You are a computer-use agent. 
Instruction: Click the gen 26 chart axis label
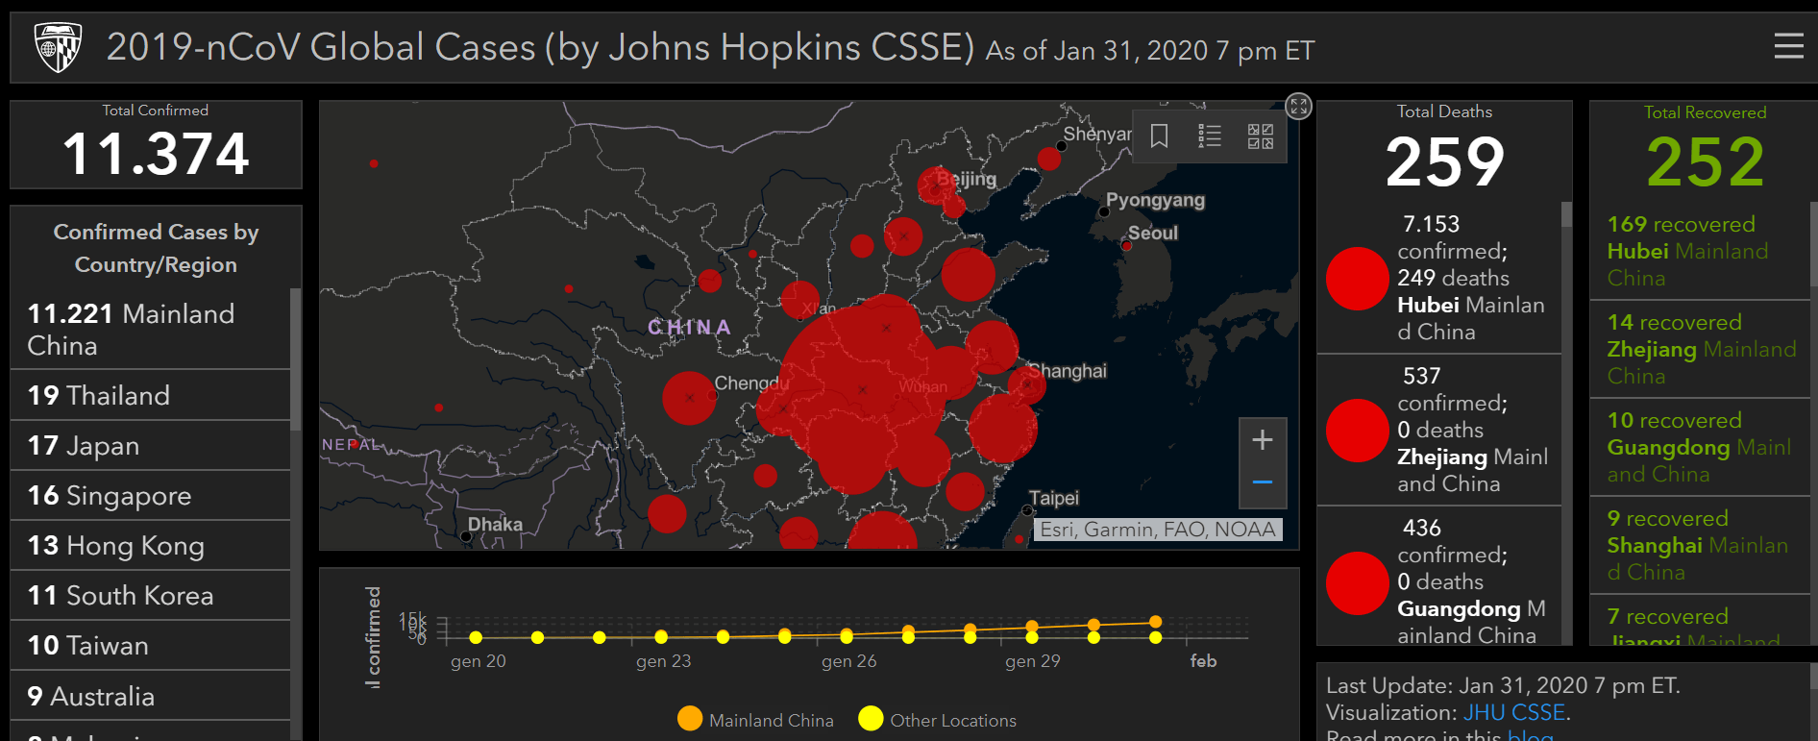[x=848, y=661]
